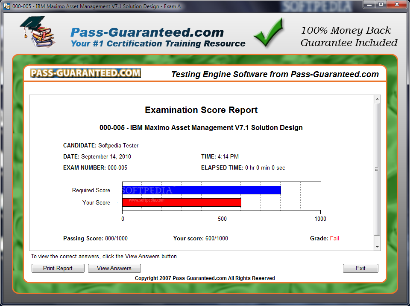Click the '100% Money Back Guarantee Included' text

coord(349,37)
